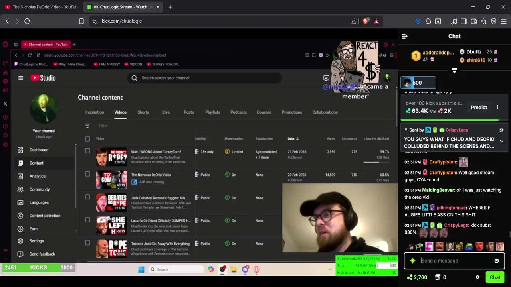Toggle the browser sidebar panel icon
Screen dimensions: 511x287
463,21
